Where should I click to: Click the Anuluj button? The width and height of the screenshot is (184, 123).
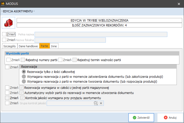tap(170, 118)
